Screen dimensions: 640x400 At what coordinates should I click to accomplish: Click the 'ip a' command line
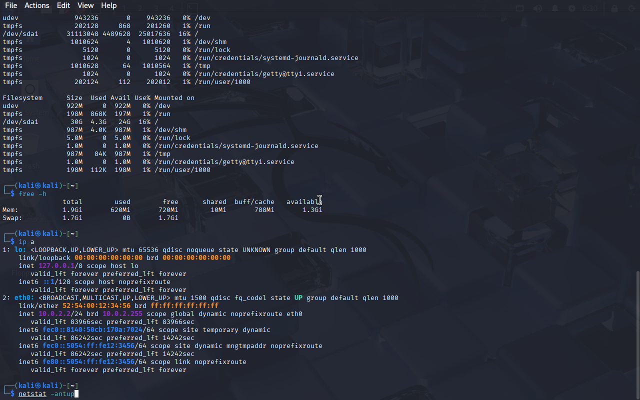coord(26,242)
